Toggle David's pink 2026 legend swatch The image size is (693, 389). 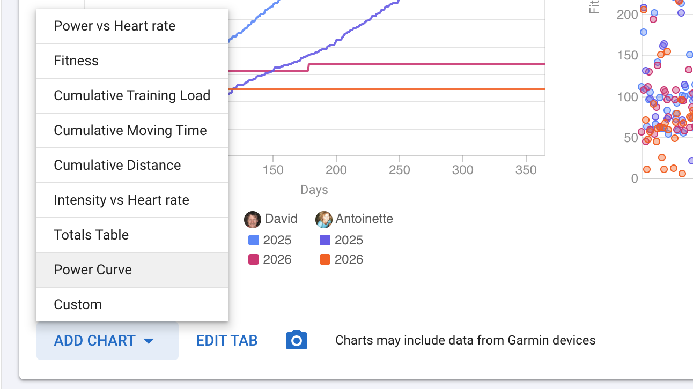[254, 259]
